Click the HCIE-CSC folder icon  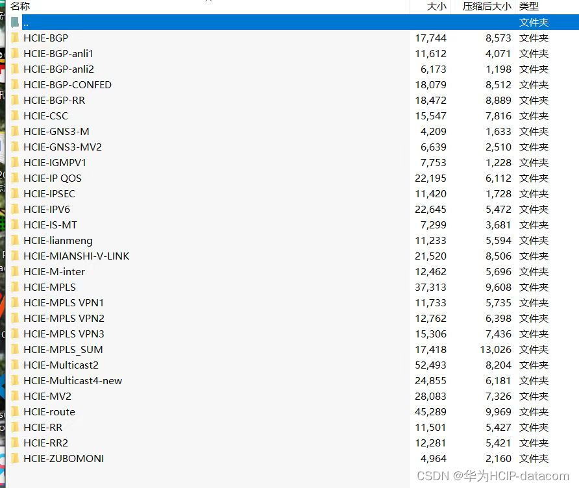click(15, 116)
